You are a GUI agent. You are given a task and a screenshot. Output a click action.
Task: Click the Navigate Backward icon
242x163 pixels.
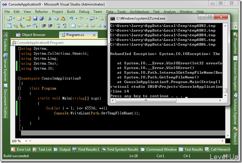(92, 18)
